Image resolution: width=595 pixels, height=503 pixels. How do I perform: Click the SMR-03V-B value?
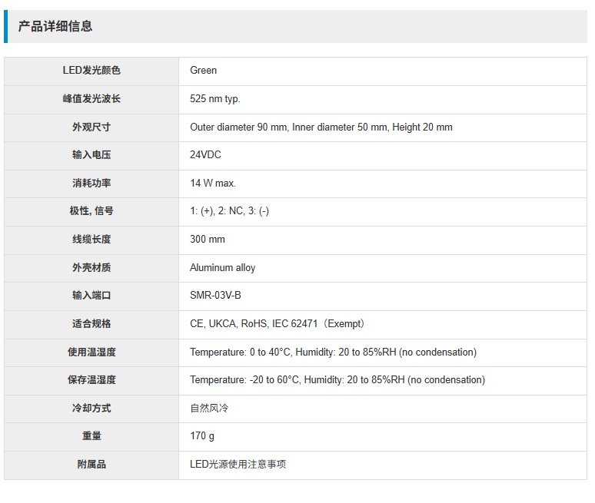[x=215, y=296]
